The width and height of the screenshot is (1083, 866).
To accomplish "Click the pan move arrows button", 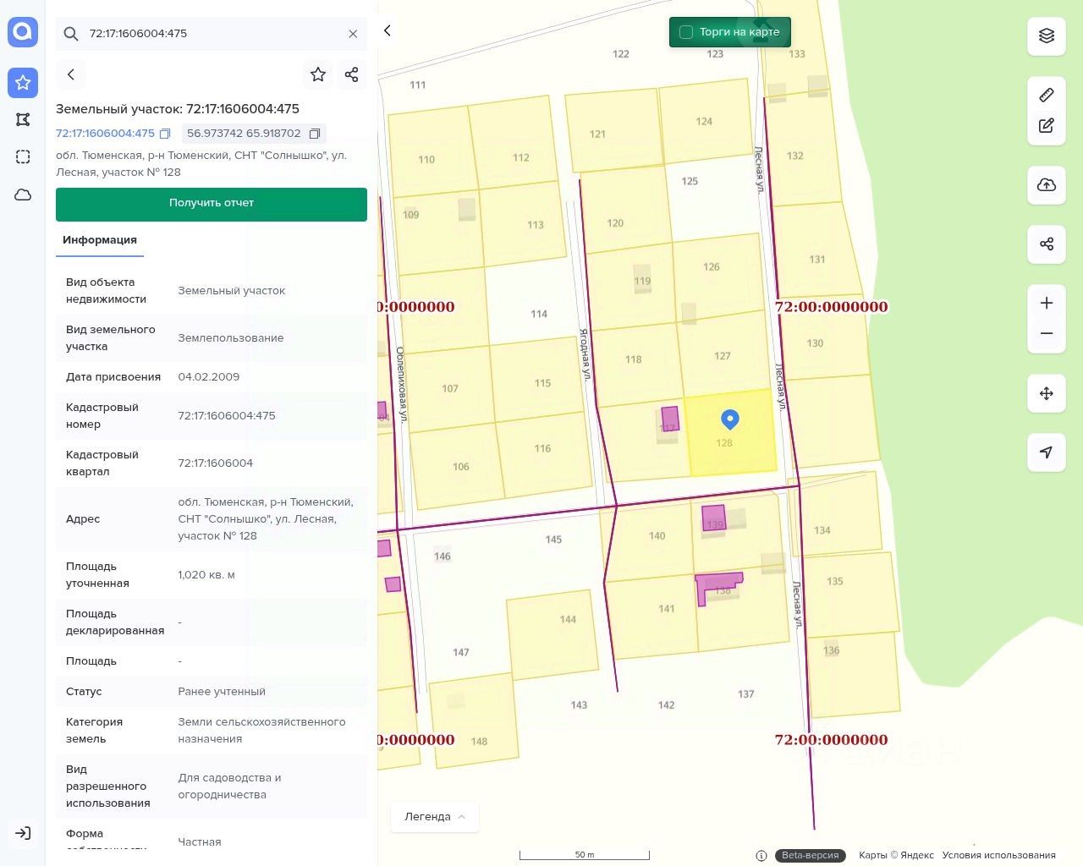I will [1047, 393].
